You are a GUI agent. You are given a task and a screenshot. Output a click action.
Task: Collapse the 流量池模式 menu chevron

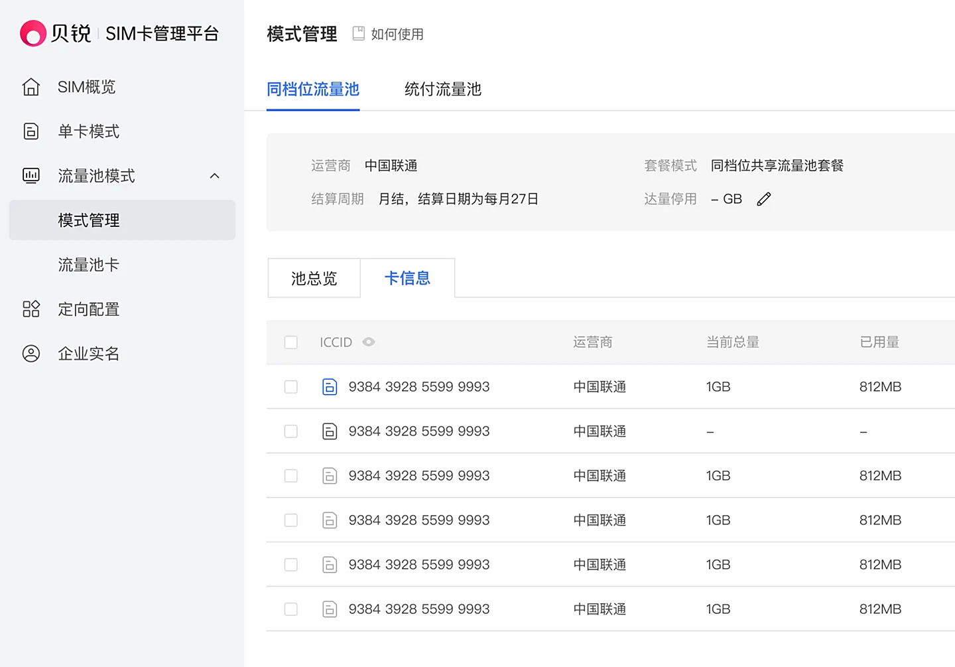[x=214, y=176]
